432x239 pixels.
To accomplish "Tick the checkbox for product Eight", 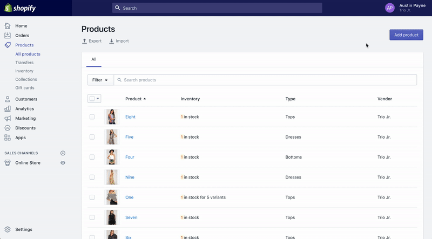I will (x=92, y=117).
